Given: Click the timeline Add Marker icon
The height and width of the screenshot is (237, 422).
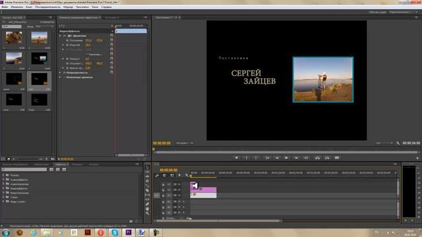Looking at the screenshot, I should click(179, 176).
